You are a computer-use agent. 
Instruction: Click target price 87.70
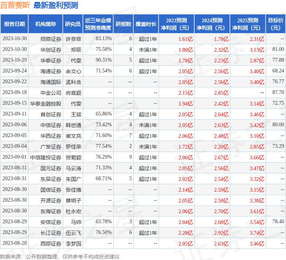coord(278,92)
